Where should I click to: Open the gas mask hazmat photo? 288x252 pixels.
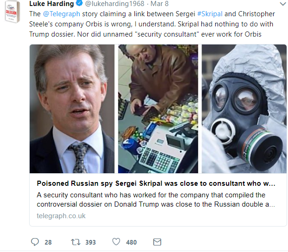pos(244,109)
